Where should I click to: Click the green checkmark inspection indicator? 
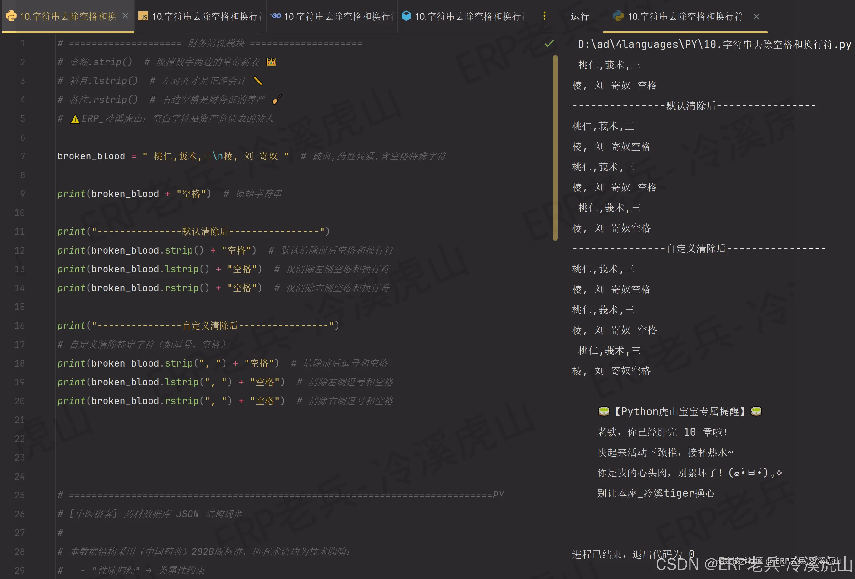click(549, 44)
